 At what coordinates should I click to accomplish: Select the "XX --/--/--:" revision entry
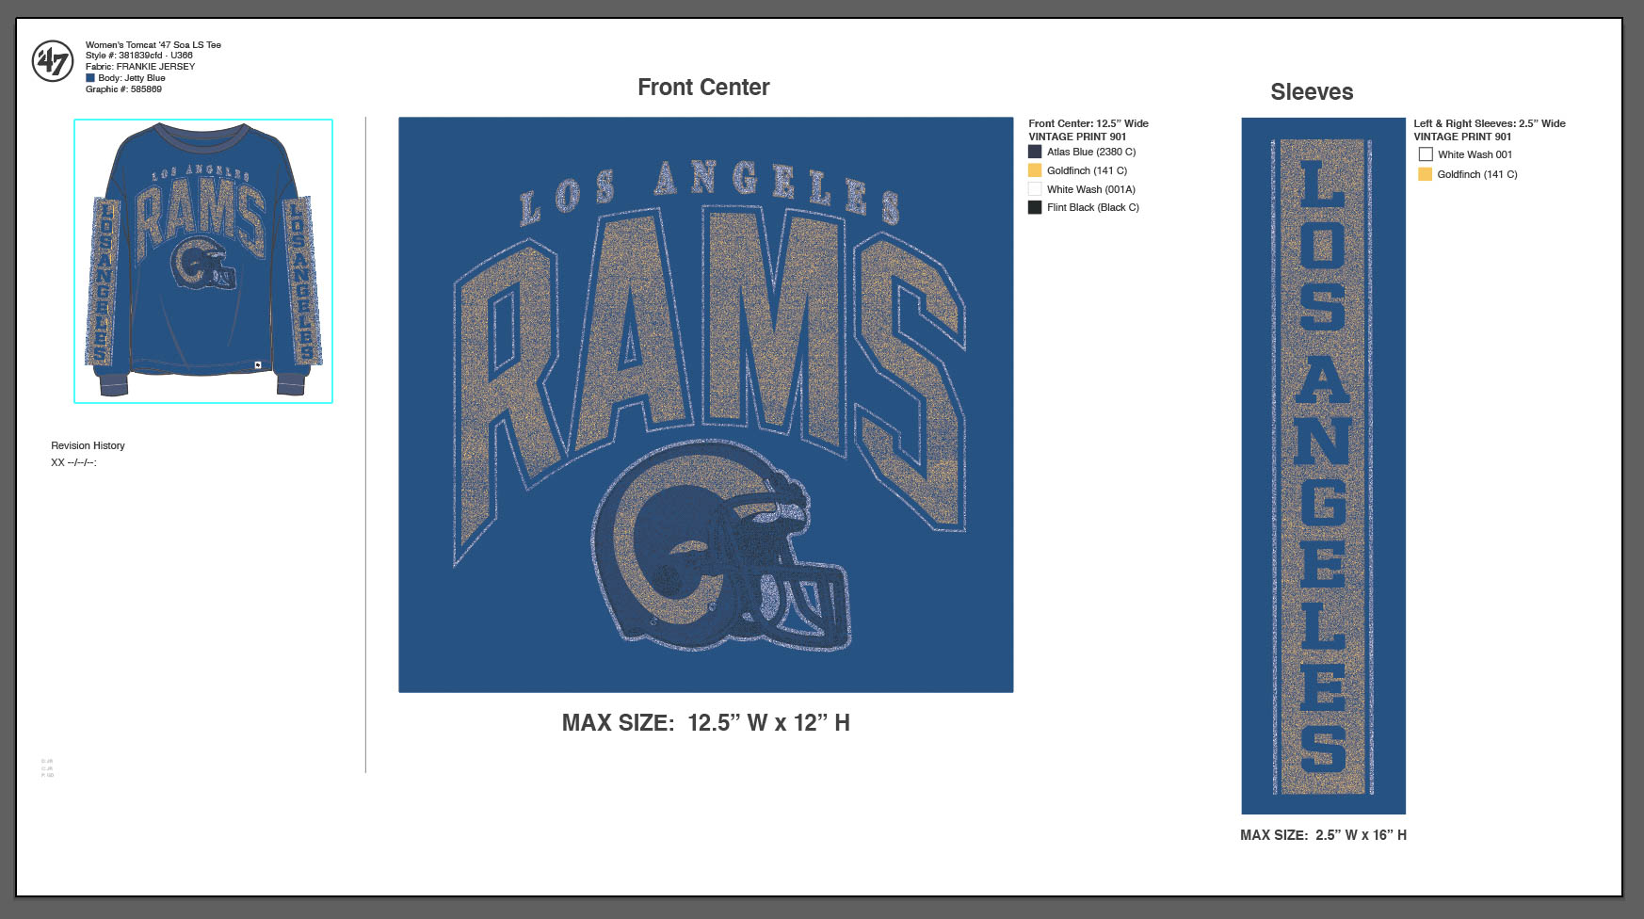tap(73, 462)
